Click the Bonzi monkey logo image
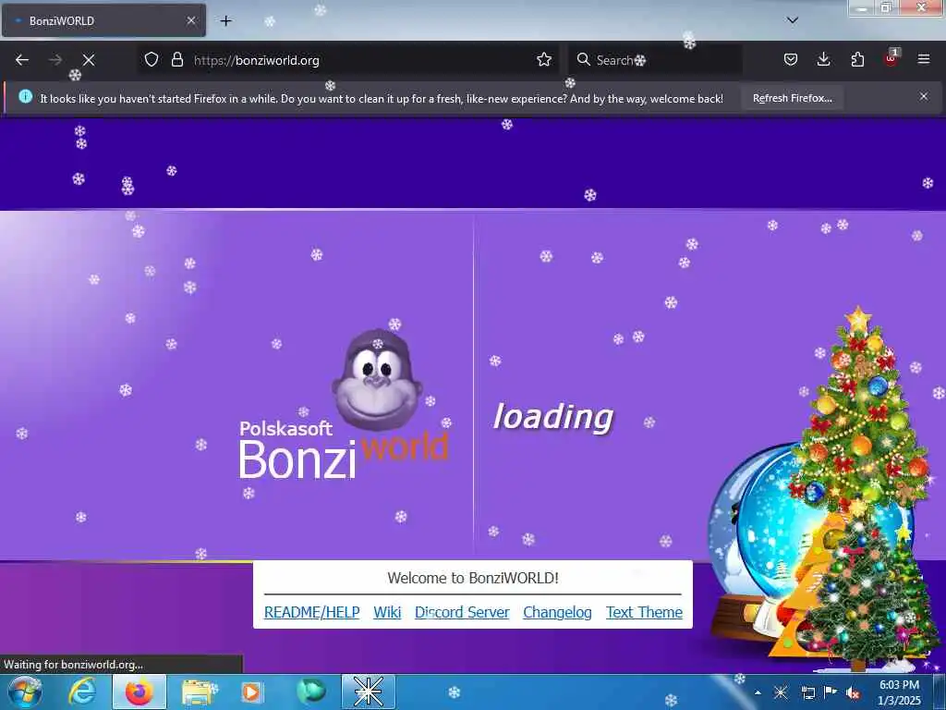The image size is (946, 710). [x=378, y=379]
